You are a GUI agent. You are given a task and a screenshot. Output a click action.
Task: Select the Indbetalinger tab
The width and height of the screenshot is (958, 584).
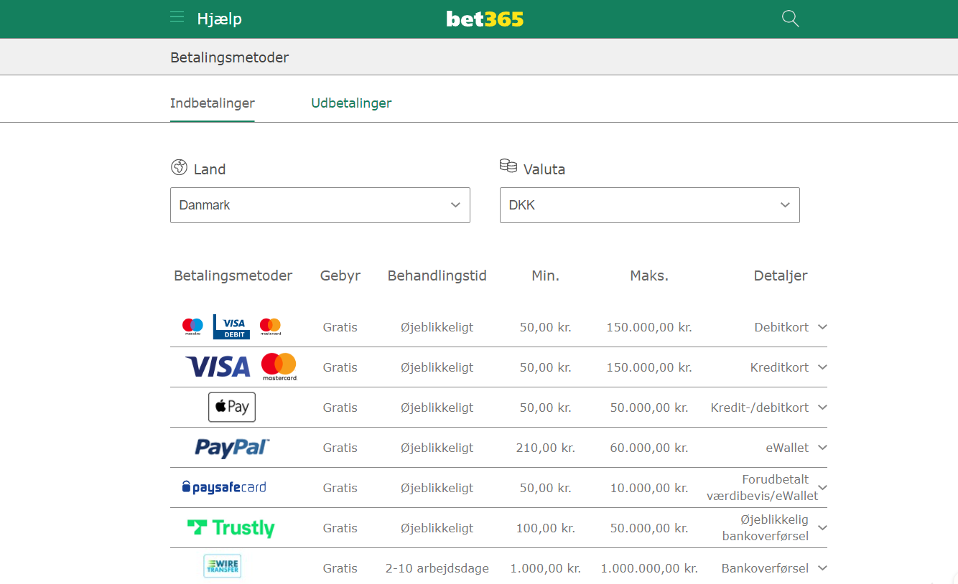pyautogui.click(x=213, y=103)
